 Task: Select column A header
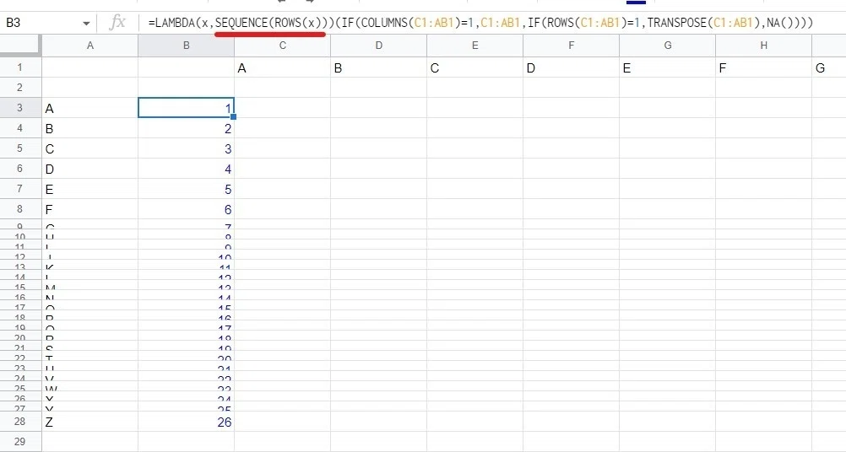click(x=90, y=46)
